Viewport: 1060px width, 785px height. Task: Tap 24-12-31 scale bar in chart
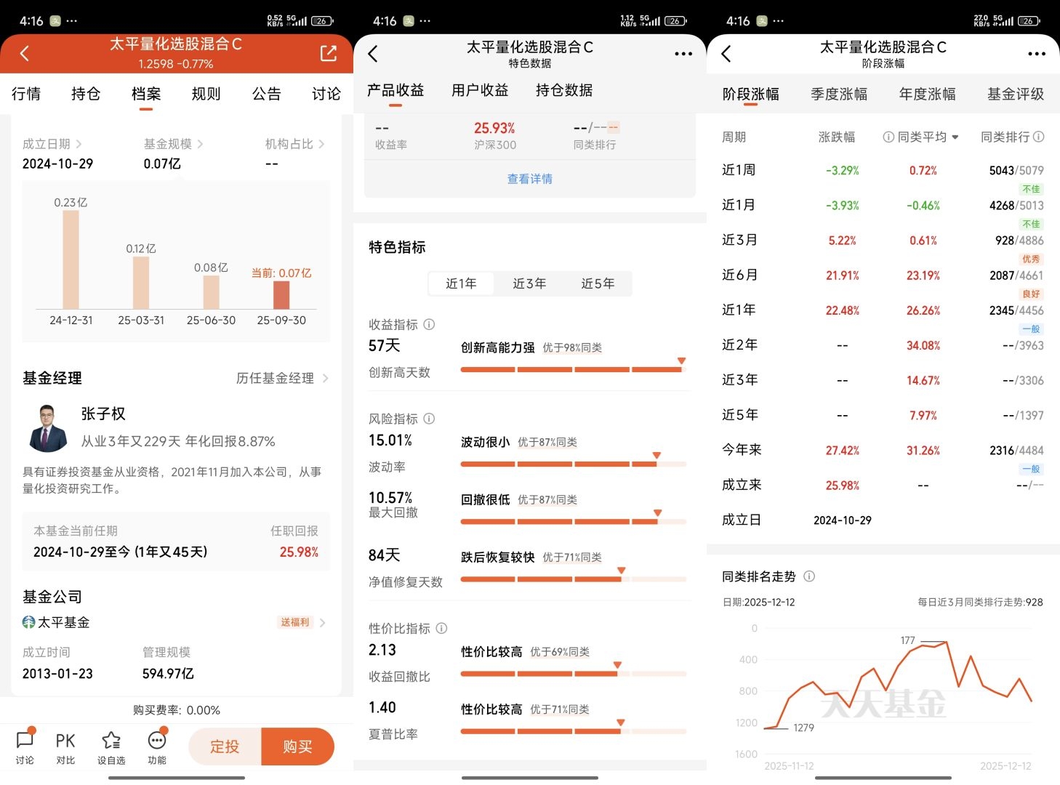pyautogui.click(x=71, y=259)
